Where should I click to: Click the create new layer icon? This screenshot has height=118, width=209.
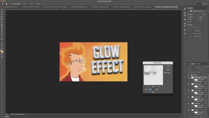(203, 117)
